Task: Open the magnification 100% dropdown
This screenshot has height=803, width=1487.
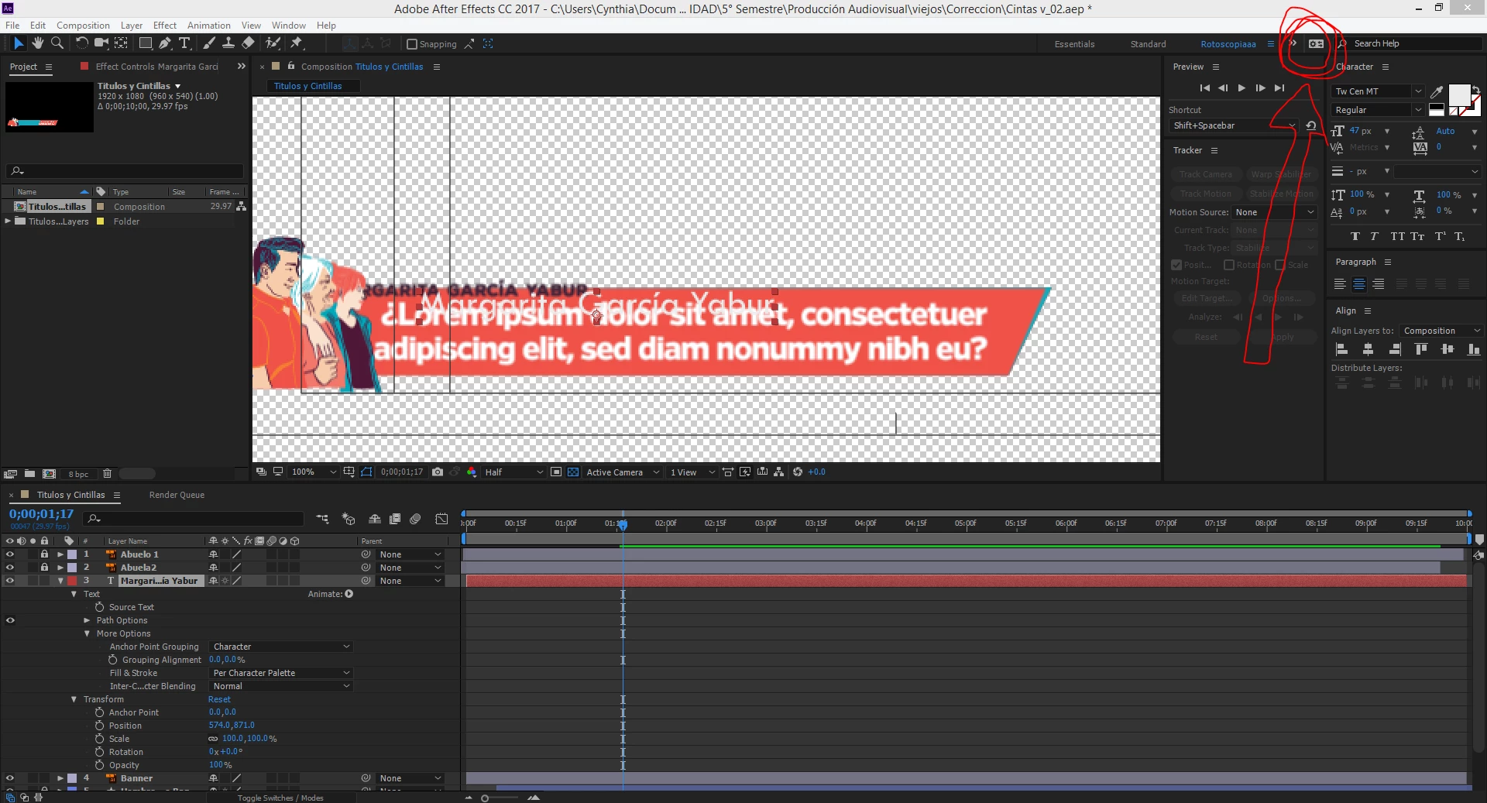Action: (314, 472)
